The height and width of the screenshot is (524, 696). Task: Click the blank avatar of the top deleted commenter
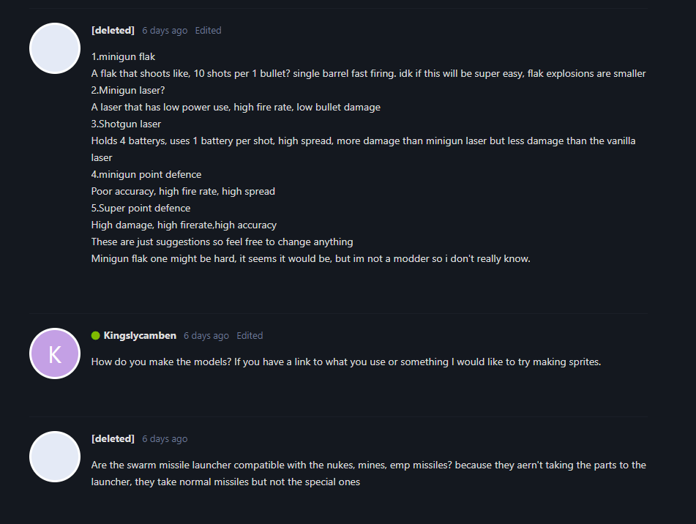55,48
